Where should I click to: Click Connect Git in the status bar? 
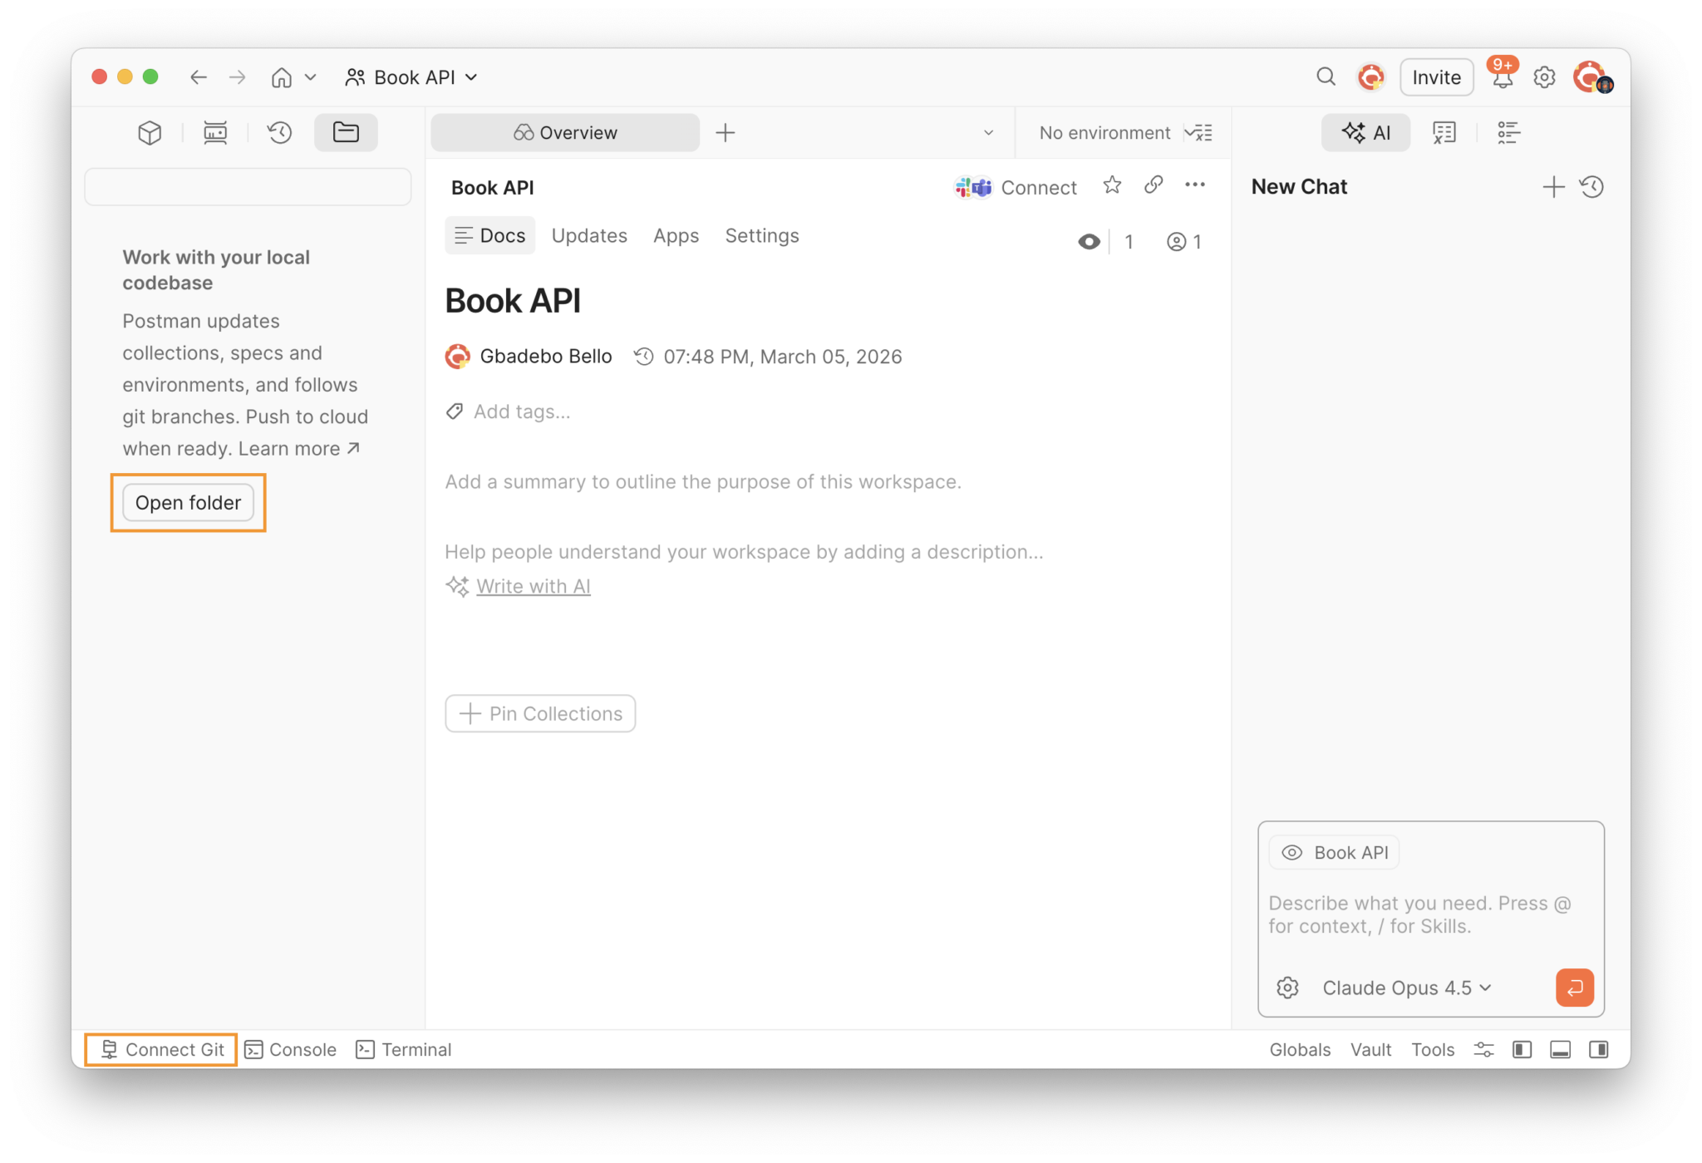point(162,1050)
